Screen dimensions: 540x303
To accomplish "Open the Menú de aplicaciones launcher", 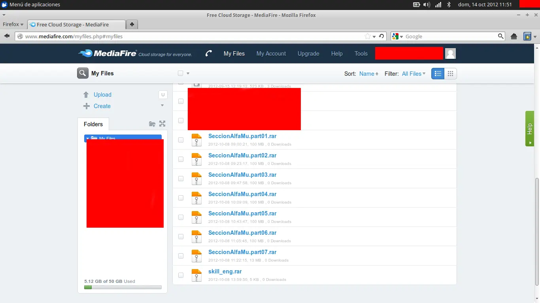I will click(x=31, y=5).
